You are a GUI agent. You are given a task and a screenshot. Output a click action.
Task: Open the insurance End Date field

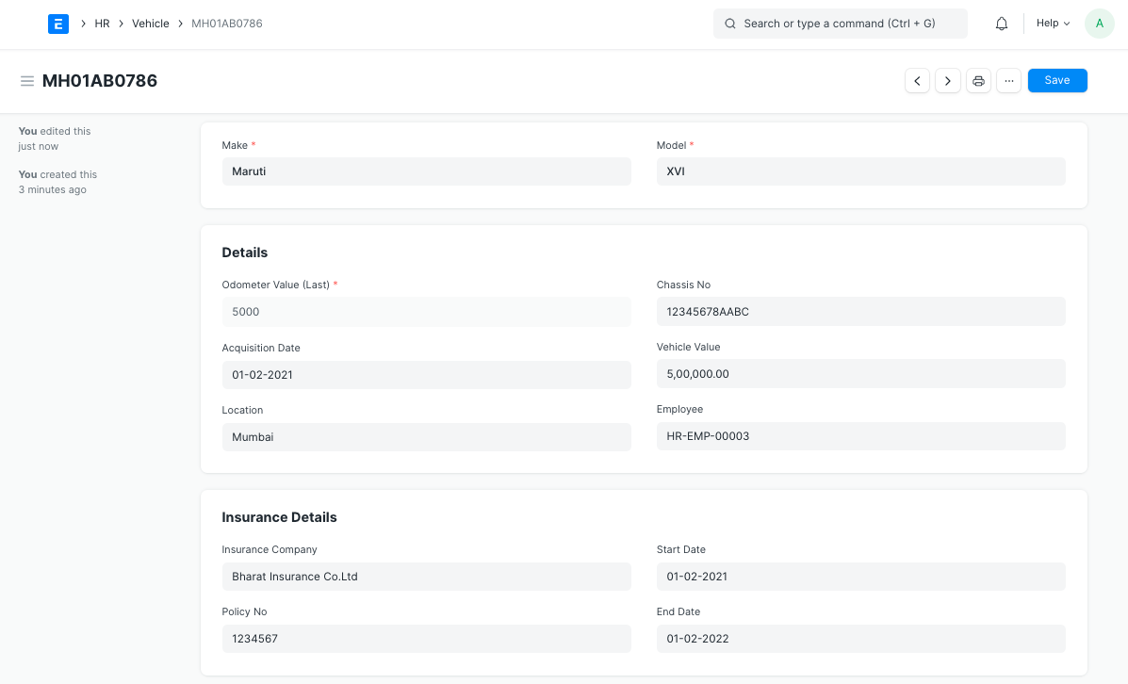pyautogui.click(x=860, y=639)
